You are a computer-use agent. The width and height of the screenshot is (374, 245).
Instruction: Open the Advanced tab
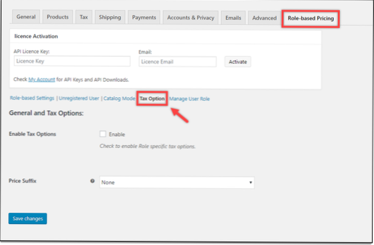[264, 18]
